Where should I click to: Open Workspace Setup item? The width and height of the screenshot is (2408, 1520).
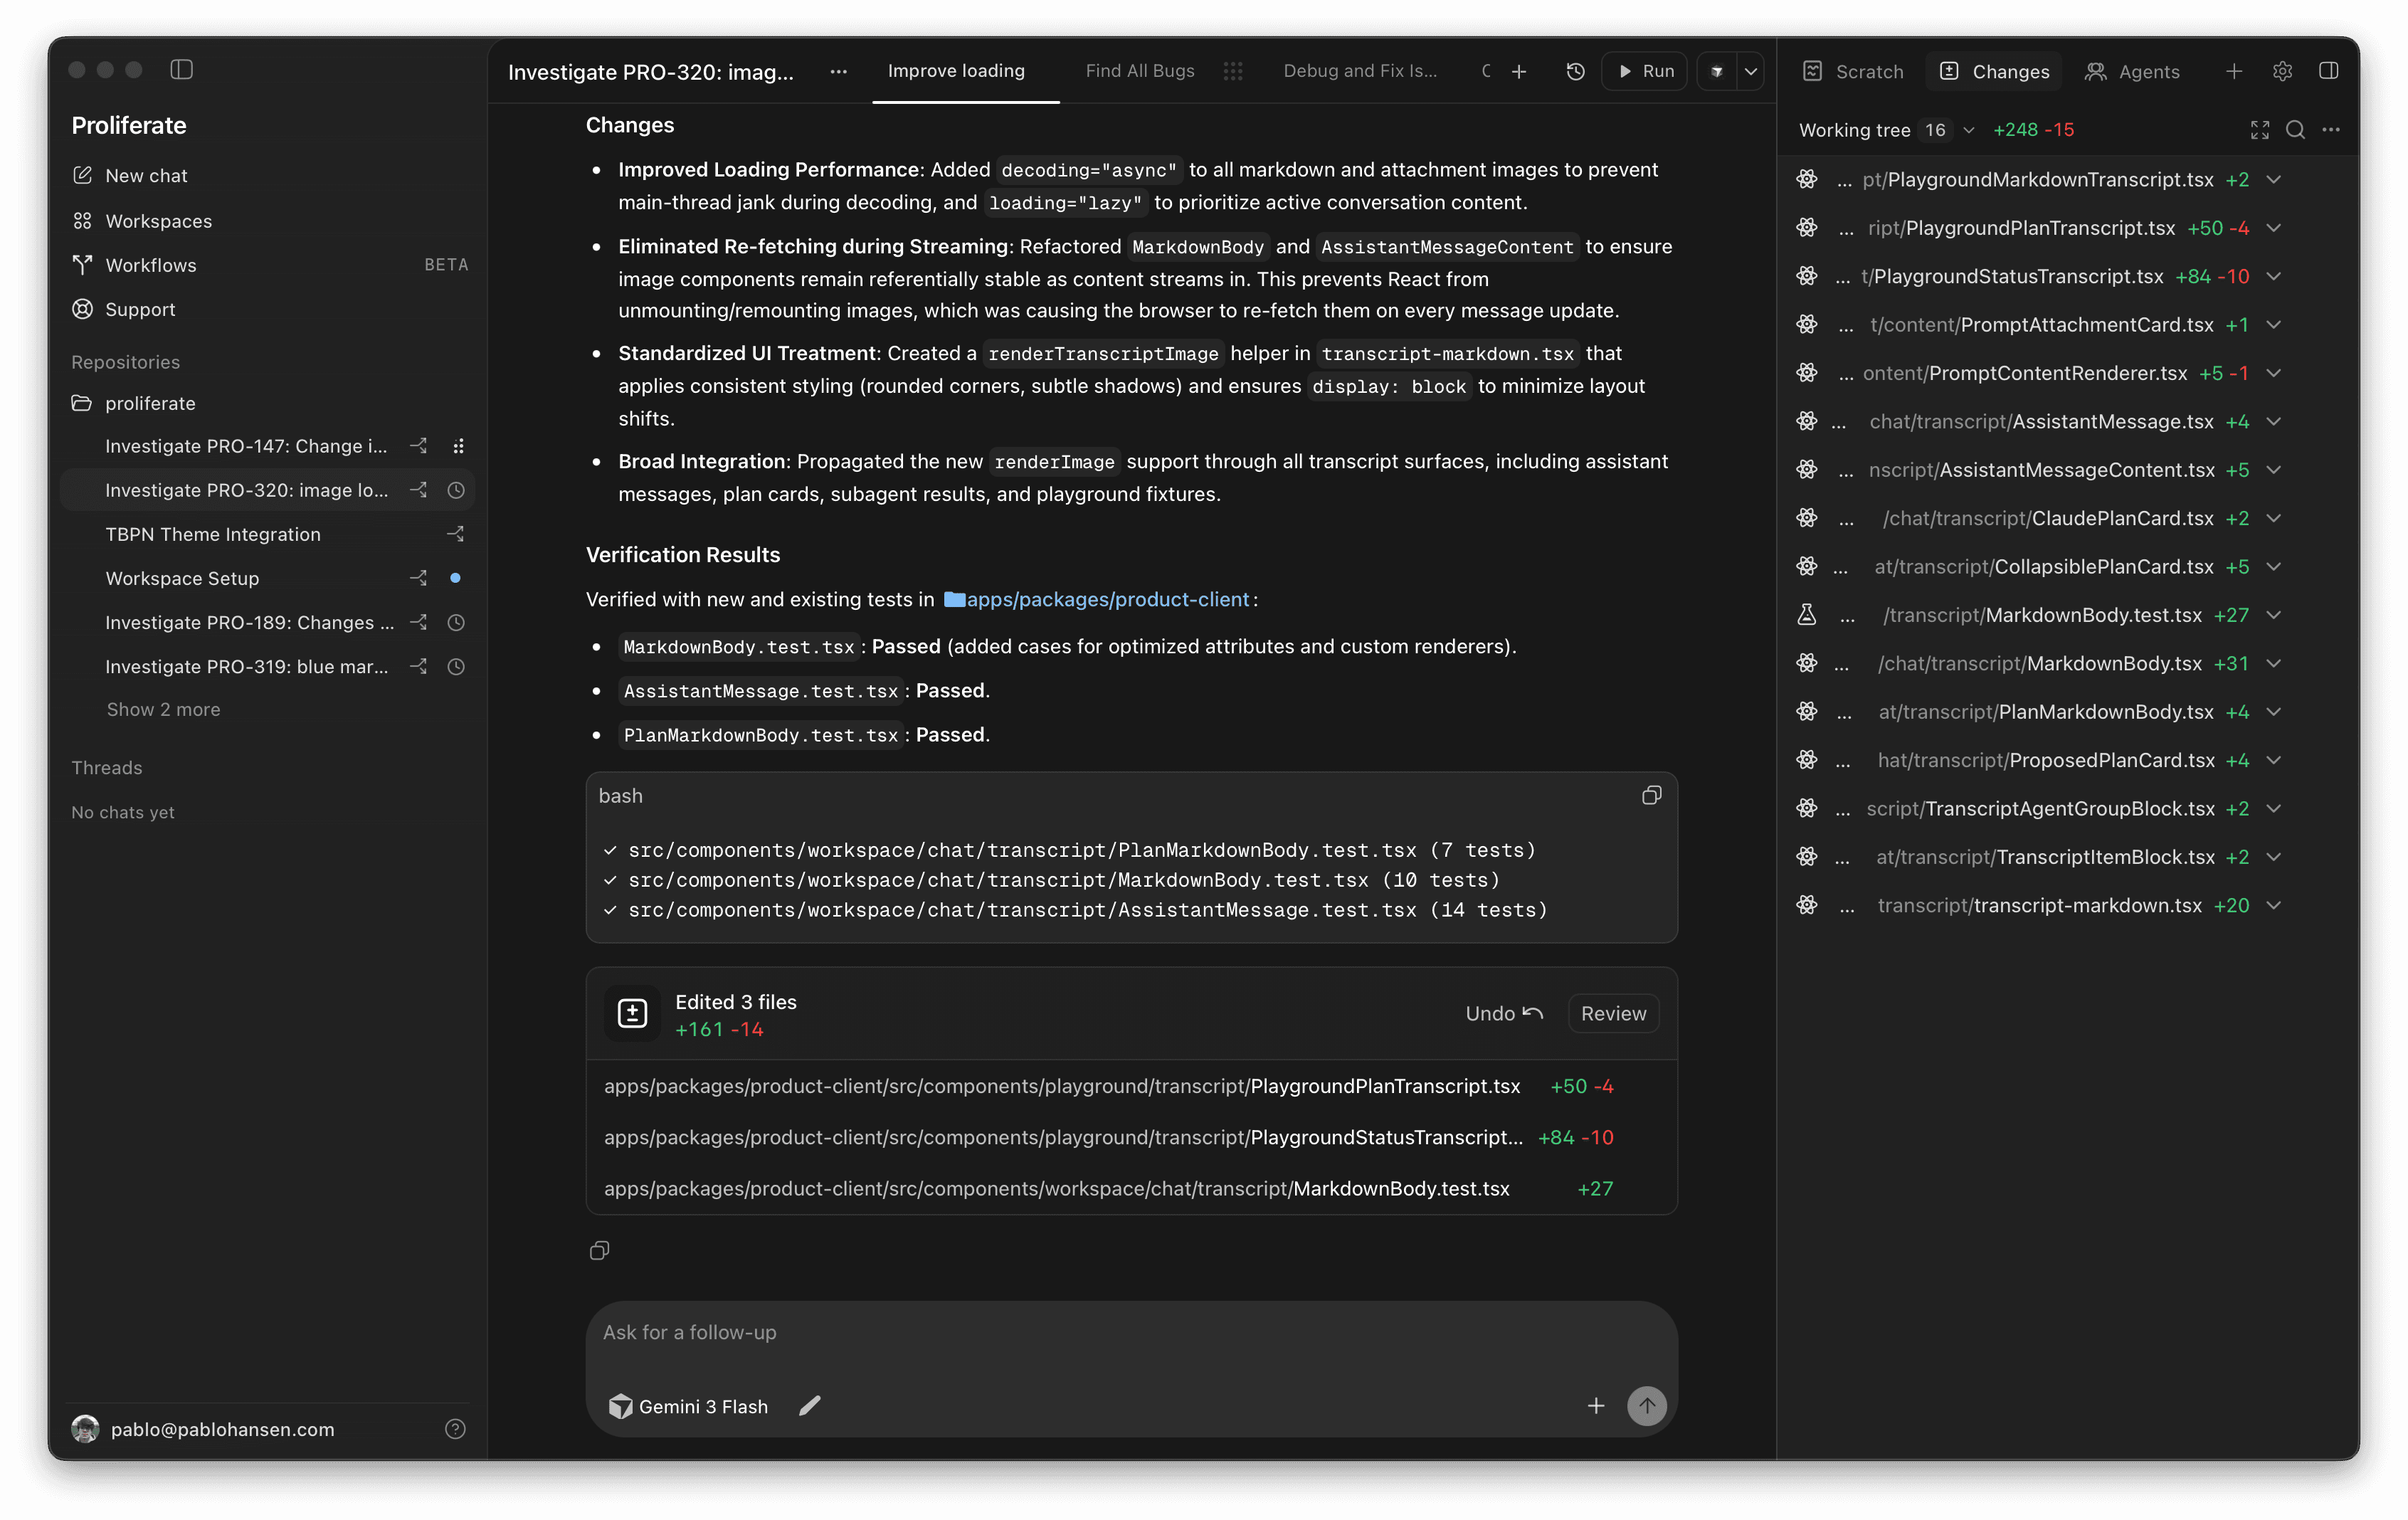pyautogui.click(x=182, y=578)
